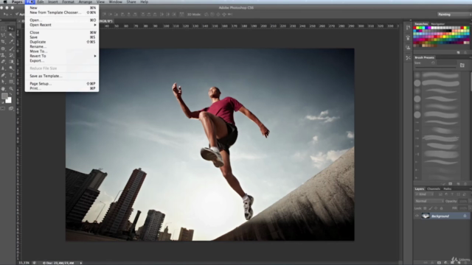The width and height of the screenshot is (472, 265).
Task: Toggle lock transparent pixels in Layers panel
Action: point(425,208)
